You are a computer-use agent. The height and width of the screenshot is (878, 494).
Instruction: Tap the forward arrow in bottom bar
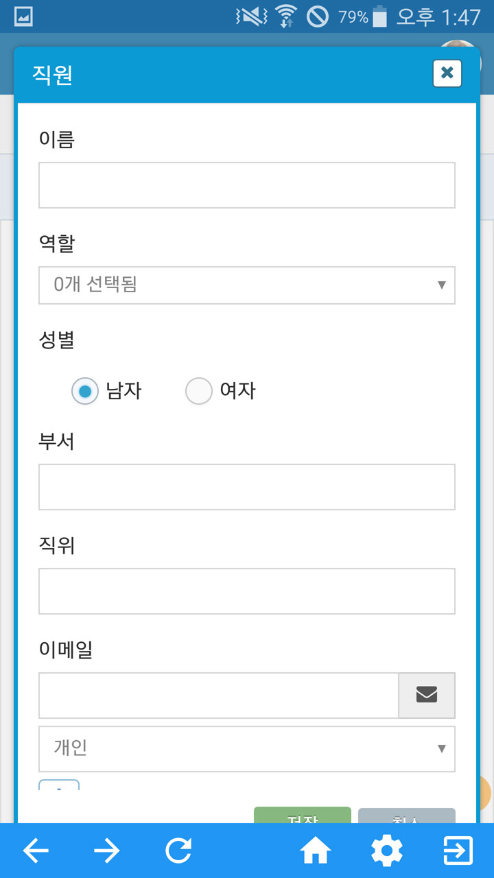(107, 851)
